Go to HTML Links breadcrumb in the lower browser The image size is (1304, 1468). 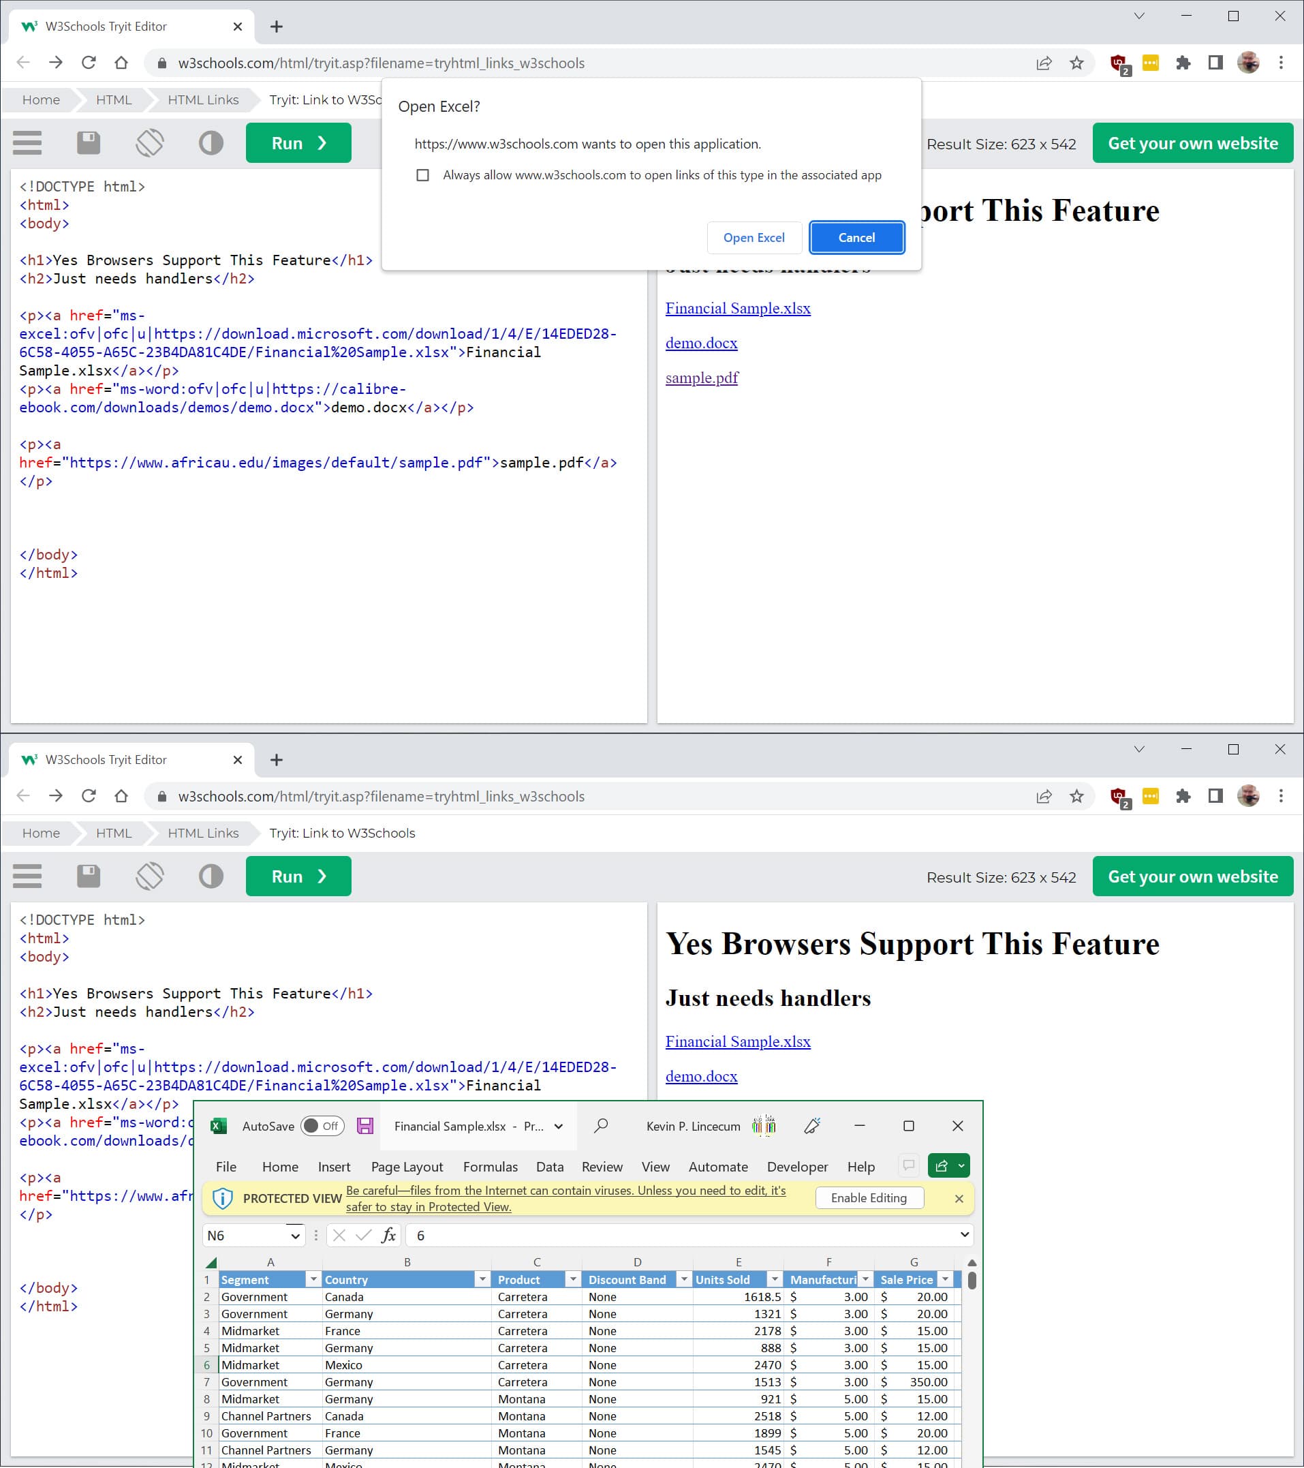coord(203,833)
